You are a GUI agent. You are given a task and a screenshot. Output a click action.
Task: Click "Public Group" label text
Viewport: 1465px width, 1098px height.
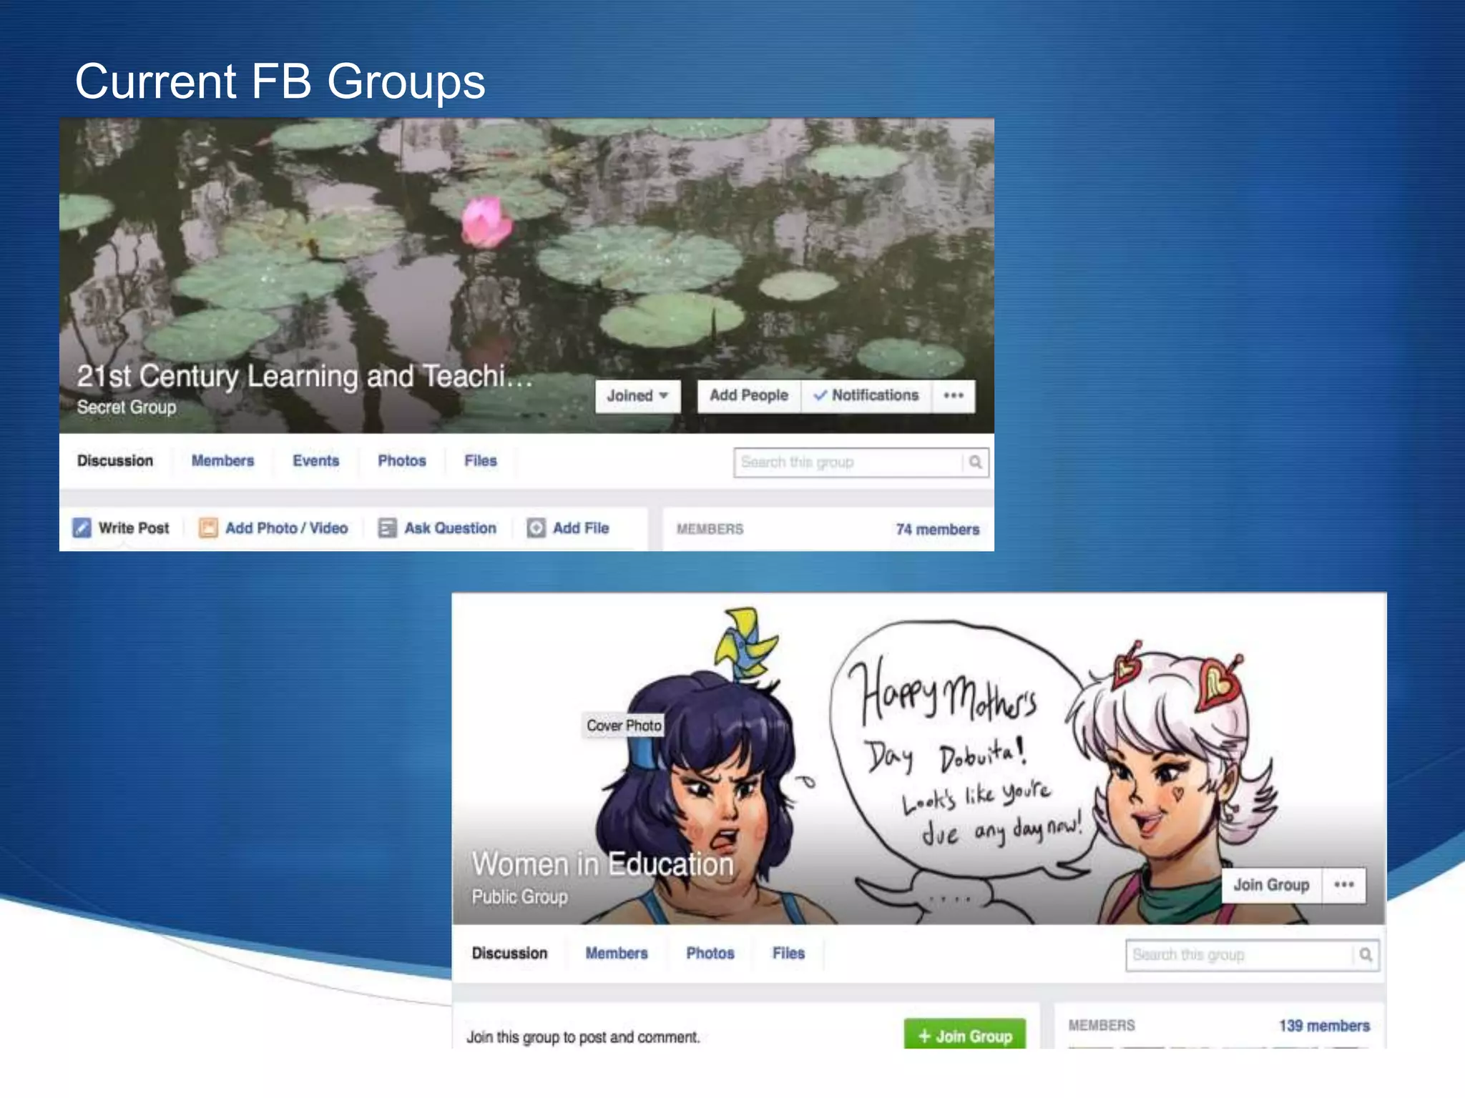[519, 897]
